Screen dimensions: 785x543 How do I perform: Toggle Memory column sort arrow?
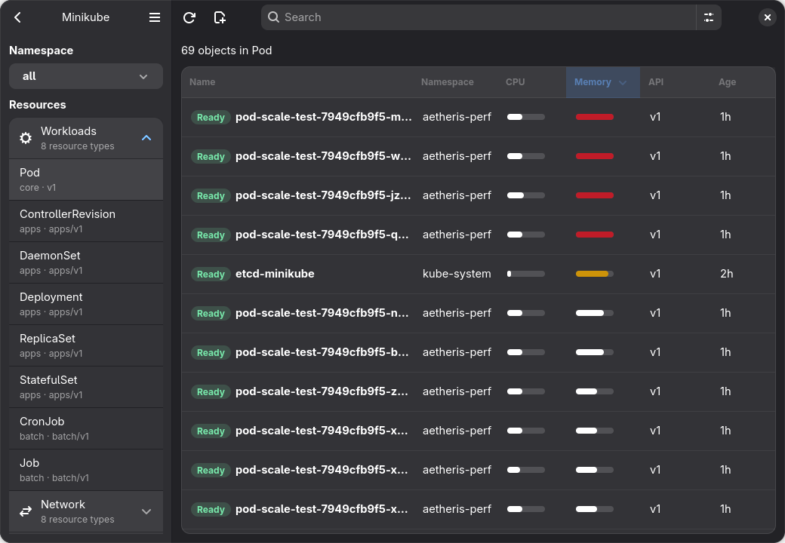(623, 82)
